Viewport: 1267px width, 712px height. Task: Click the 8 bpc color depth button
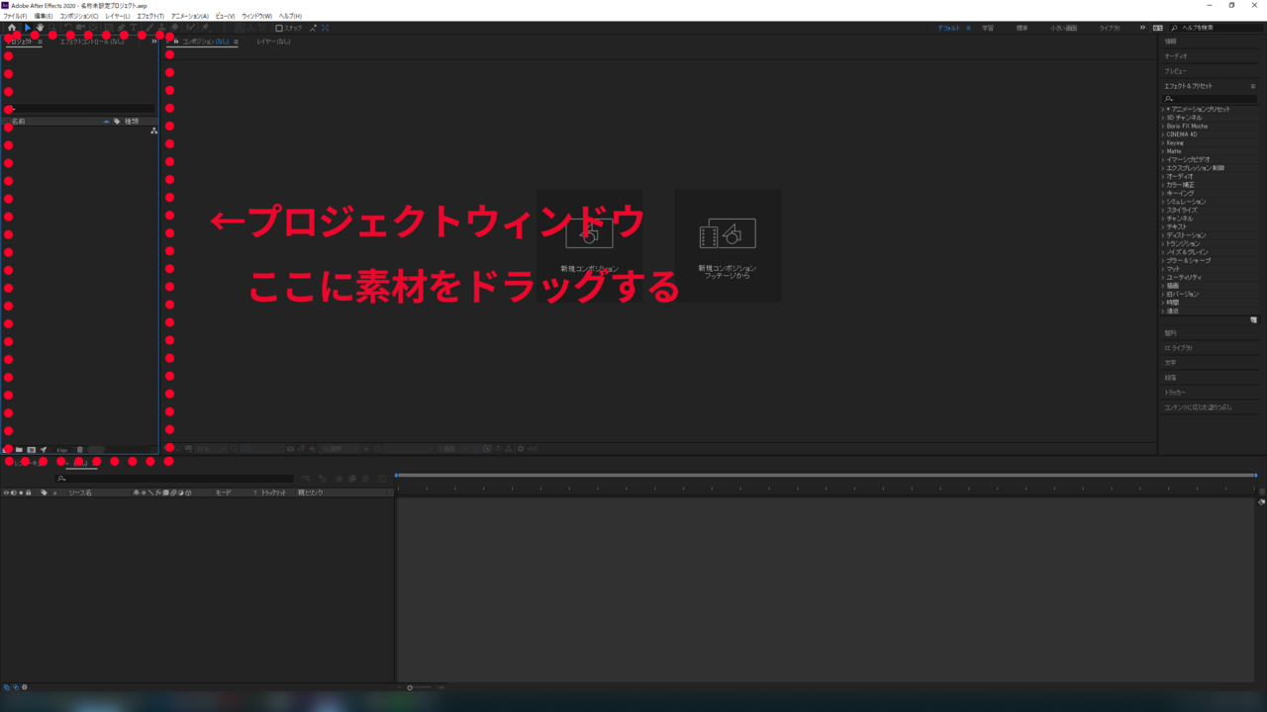click(x=61, y=450)
